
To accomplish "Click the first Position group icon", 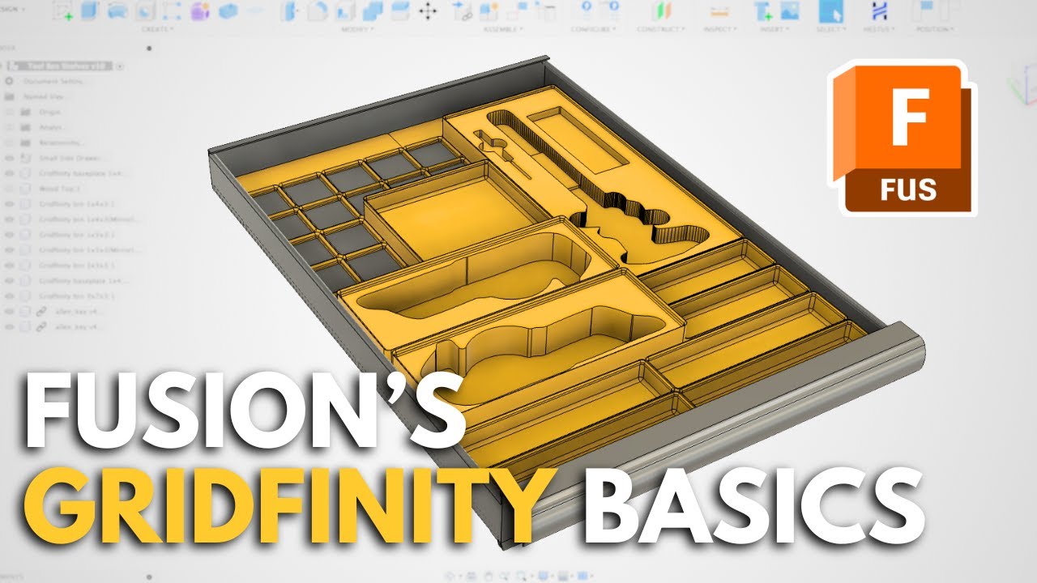I will 922,11.
